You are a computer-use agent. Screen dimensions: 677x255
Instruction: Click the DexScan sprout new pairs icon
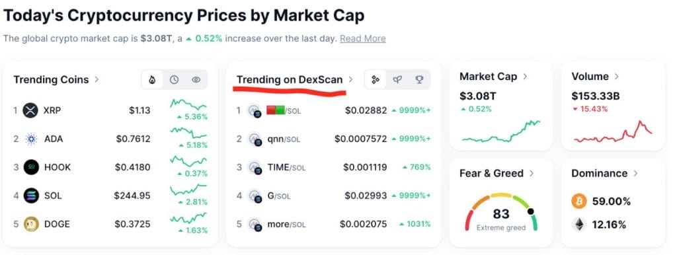click(x=397, y=80)
